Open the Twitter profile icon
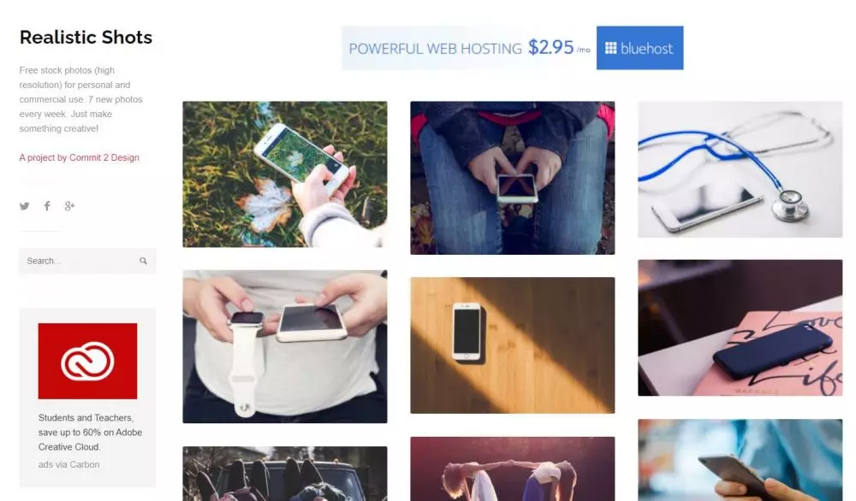 pos(25,206)
